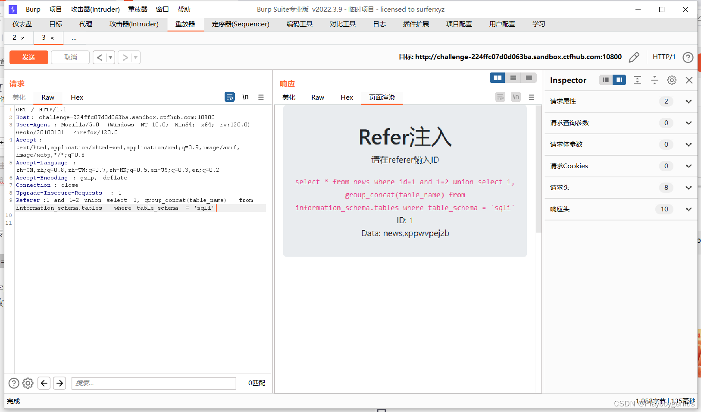Click response pane vertical scrollbar
The height and width of the screenshot is (412, 701).
click(538, 169)
